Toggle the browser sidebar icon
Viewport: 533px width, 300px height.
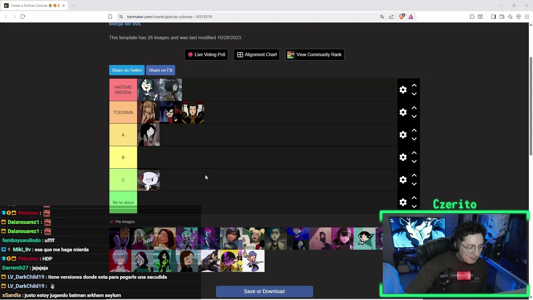point(493,17)
